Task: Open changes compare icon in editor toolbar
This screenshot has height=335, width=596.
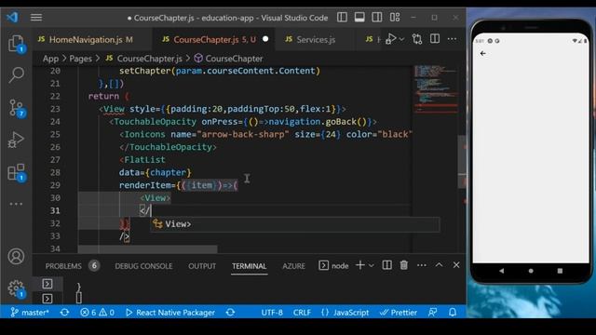Action: tap(417, 39)
